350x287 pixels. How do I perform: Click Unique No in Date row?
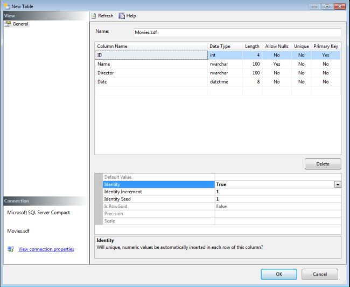(302, 82)
